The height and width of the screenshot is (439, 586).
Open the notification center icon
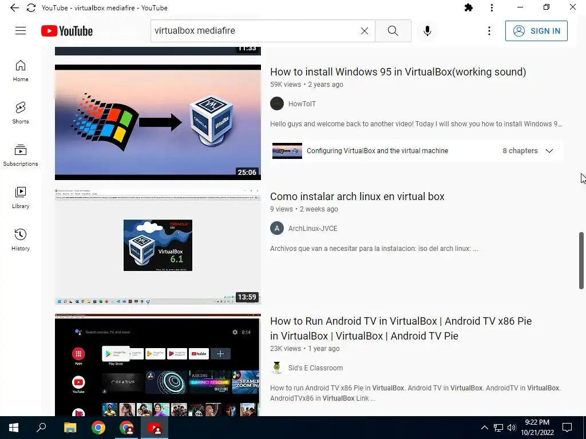tap(567, 428)
